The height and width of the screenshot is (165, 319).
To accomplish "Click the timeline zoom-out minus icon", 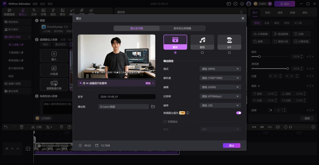I will pos(286,127).
